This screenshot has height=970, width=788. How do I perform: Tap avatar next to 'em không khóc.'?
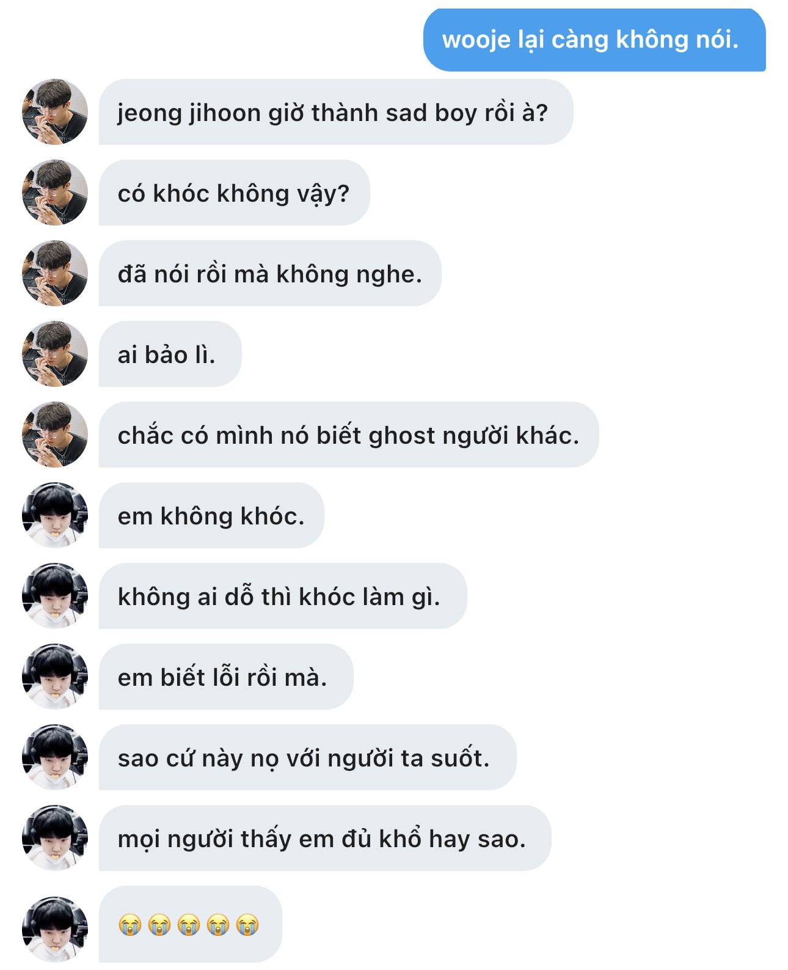click(x=55, y=515)
